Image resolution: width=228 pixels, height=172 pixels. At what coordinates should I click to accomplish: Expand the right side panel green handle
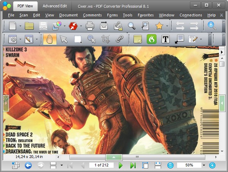point(222,103)
